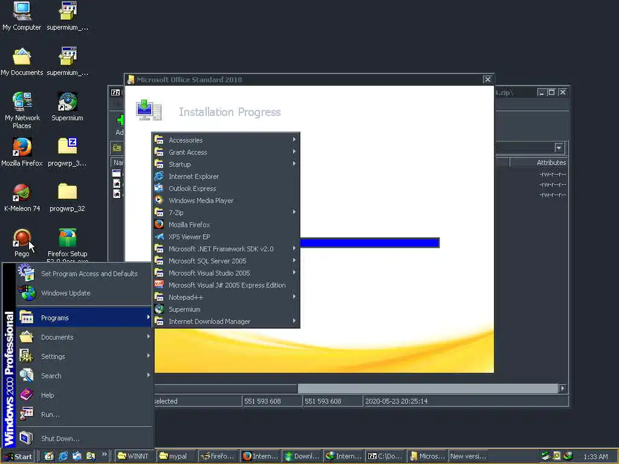Image resolution: width=619 pixels, height=464 pixels.
Task: Expand Microsoft SQL Server 2005 submenu
Action: pos(226,261)
